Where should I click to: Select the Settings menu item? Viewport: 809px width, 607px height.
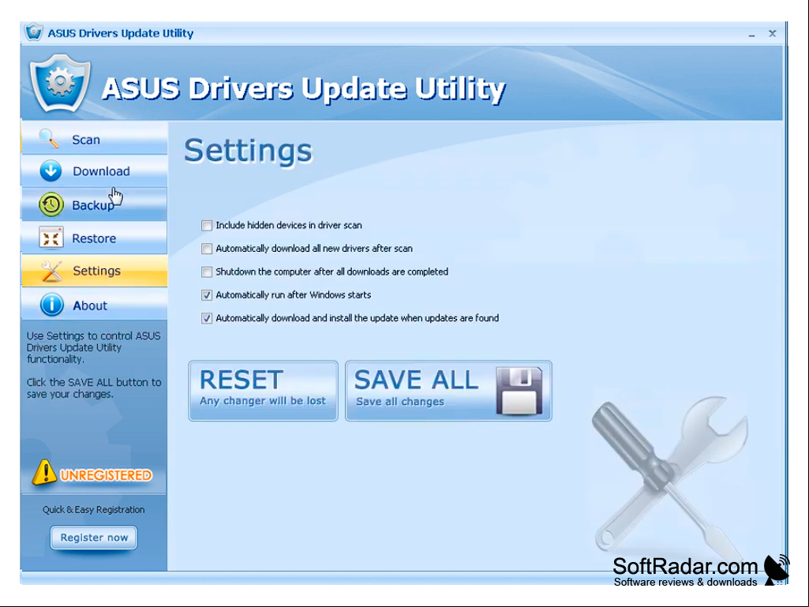[x=95, y=271]
